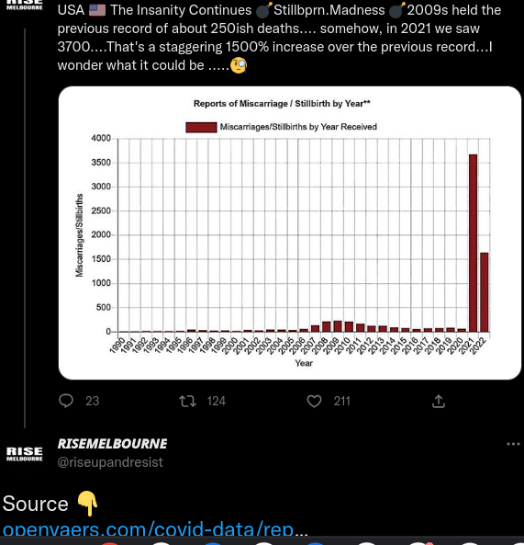
Task: Click the 23 replies count
Action: pos(93,401)
